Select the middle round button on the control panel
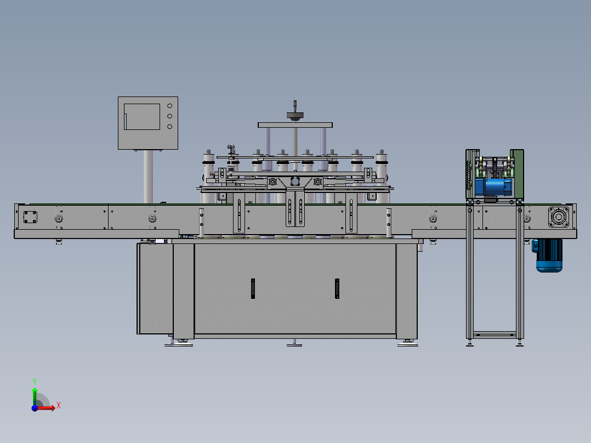Image resolution: width=591 pixels, height=443 pixels. click(169, 116)
